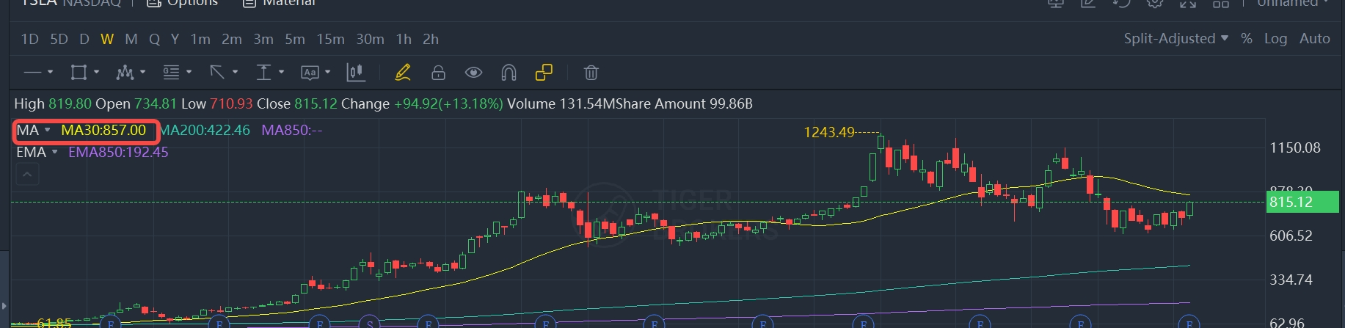The height and width of the screenshot is (328, 1345).
Task: Switch to the Q quarterly timeframe
Action: coord(154,39)
